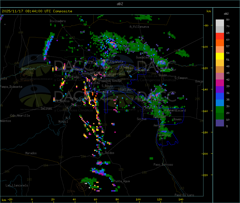Click the Agua_Toro location label

(x=29, y=69)
